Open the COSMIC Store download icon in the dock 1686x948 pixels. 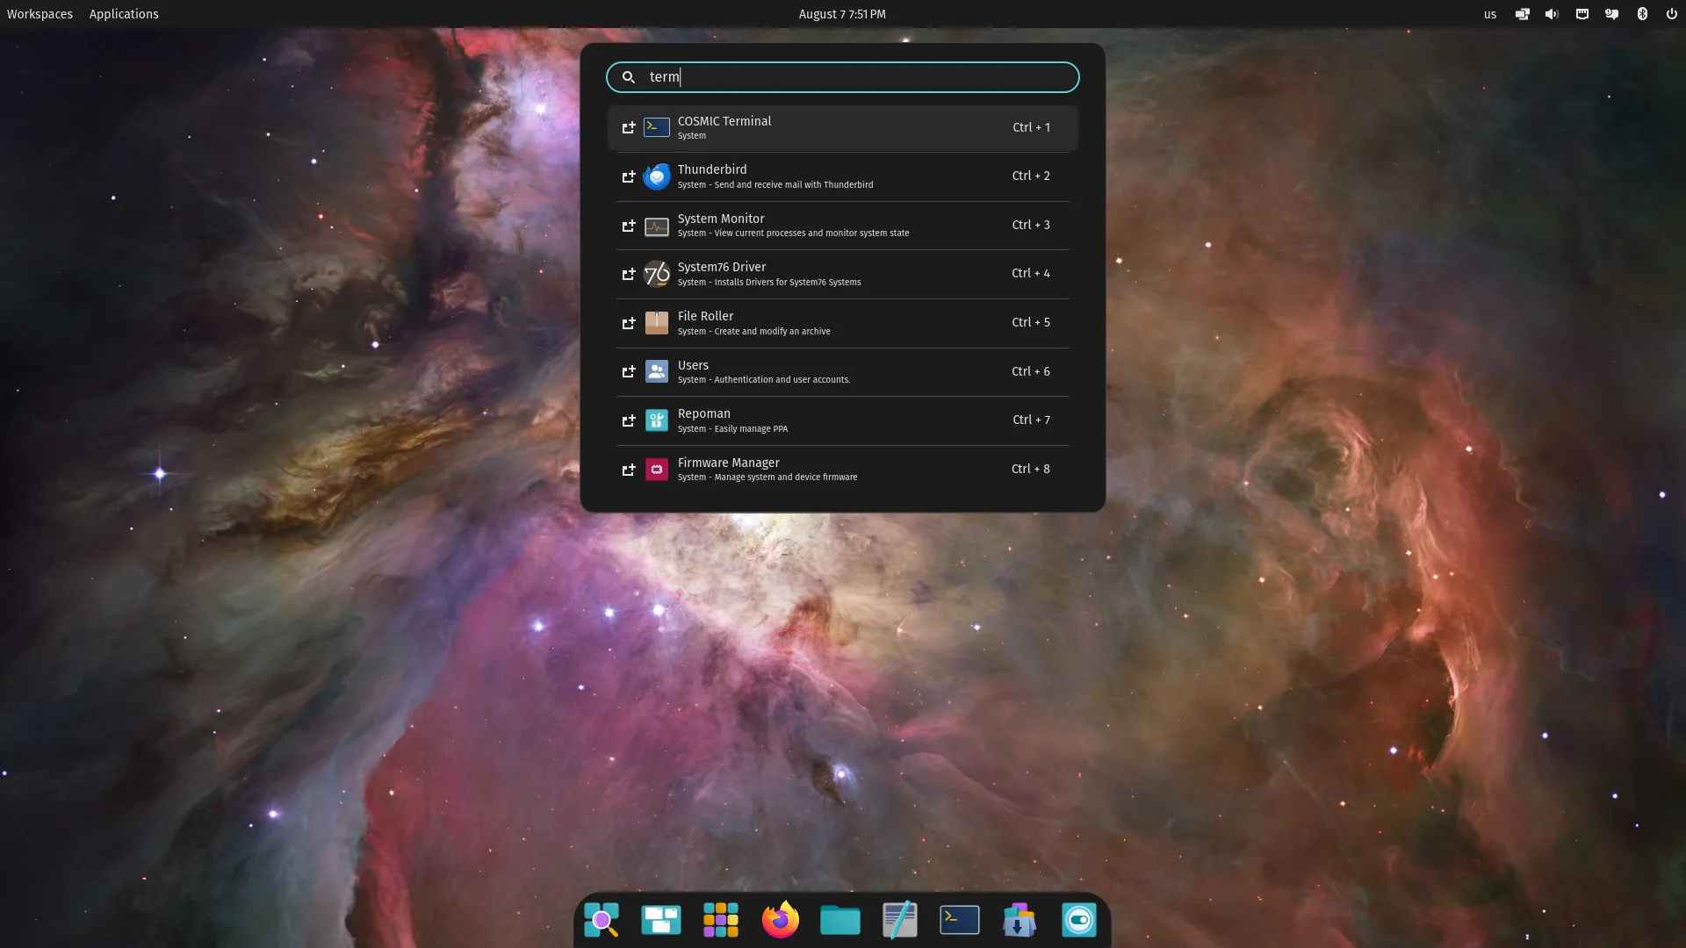1020,920
